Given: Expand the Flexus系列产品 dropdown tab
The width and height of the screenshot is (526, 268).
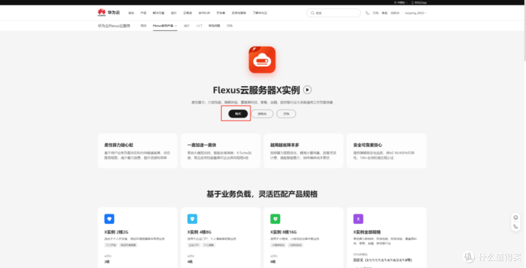Looking at the screenshot, I should [x=165, y=26].
